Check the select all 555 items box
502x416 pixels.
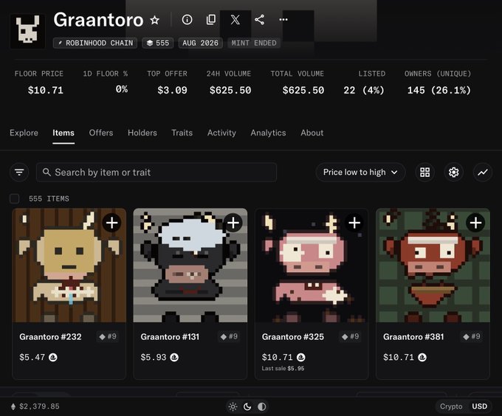15,198
